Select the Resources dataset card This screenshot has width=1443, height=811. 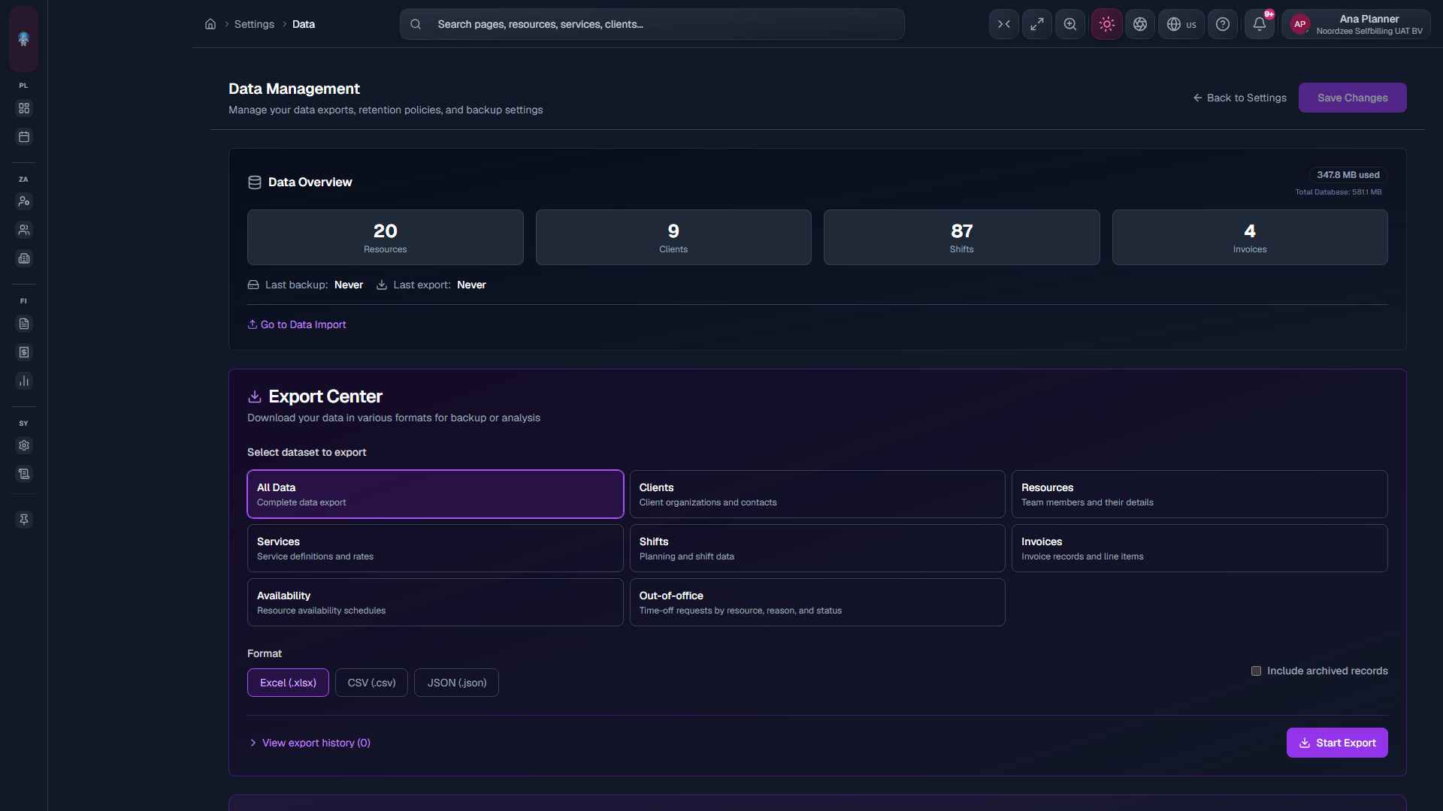point(1199,494)
